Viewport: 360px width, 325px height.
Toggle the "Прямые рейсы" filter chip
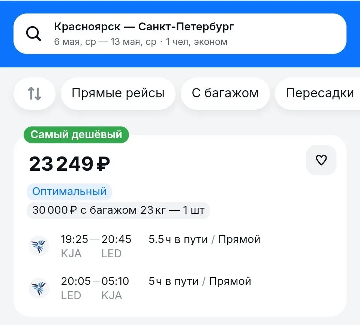coord(118,94)
